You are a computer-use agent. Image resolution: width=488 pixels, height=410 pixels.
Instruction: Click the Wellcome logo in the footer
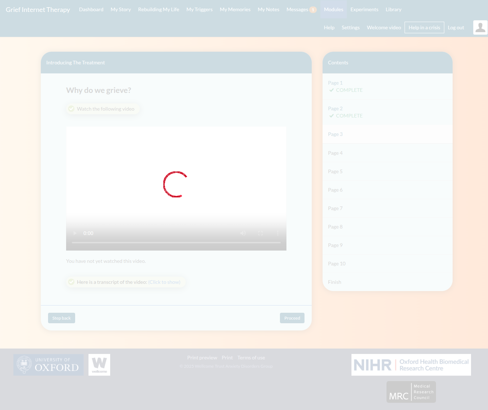pyautogui.click(x=99, y=365)
